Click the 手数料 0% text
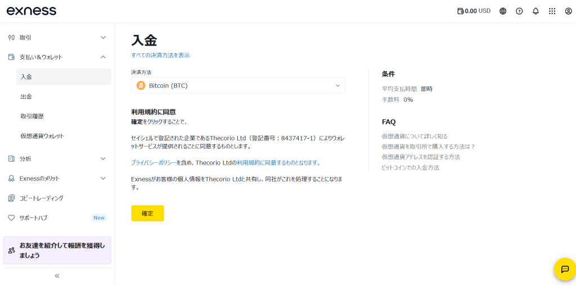 (398, 99)
